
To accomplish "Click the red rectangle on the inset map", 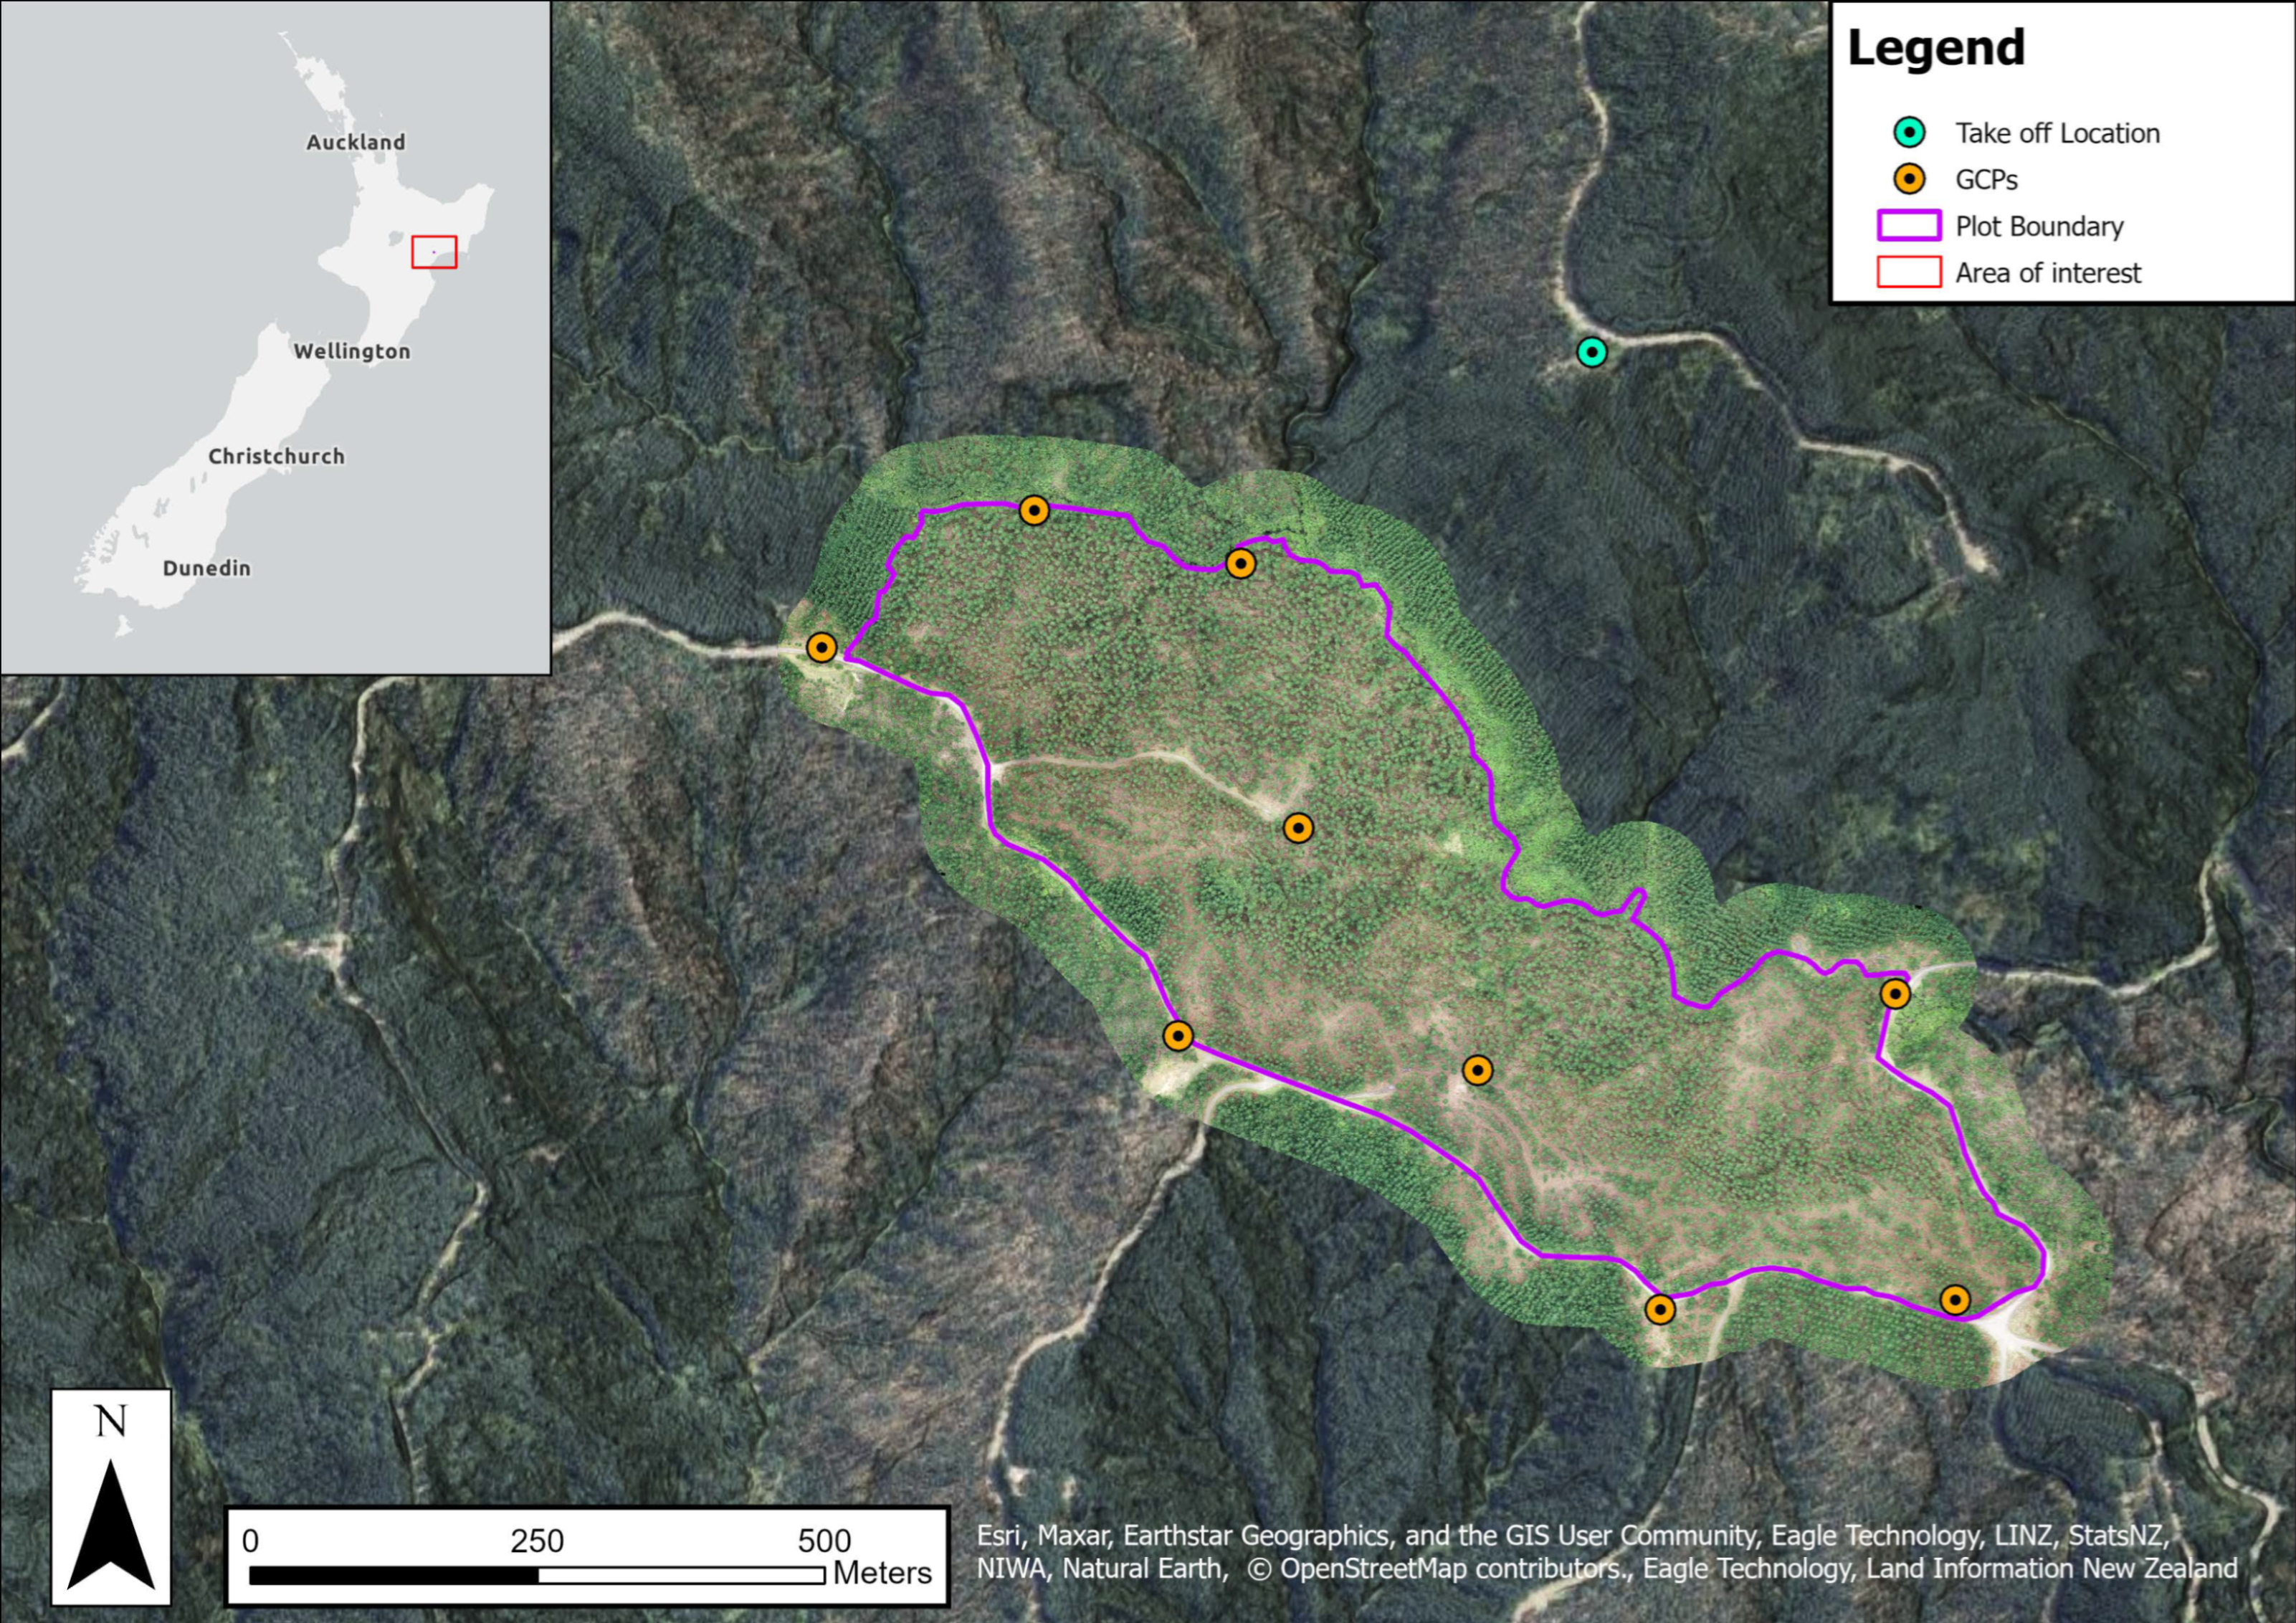I will click(434, 252).
